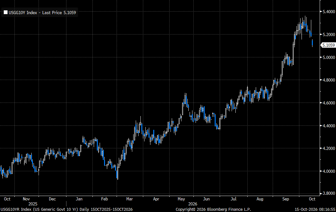Click the 4.2000 price axis label
Image resolution: width=336 pixels, height=212 pixels.
(x=329, y=148)
